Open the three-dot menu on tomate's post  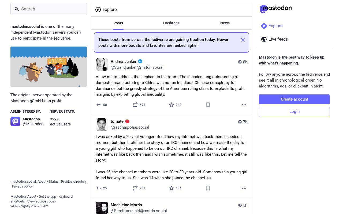coord(244,188)
